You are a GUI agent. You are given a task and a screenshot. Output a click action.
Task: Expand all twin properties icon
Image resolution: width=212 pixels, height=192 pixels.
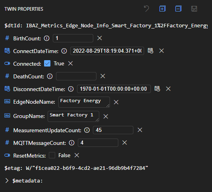tap(162, 9)
